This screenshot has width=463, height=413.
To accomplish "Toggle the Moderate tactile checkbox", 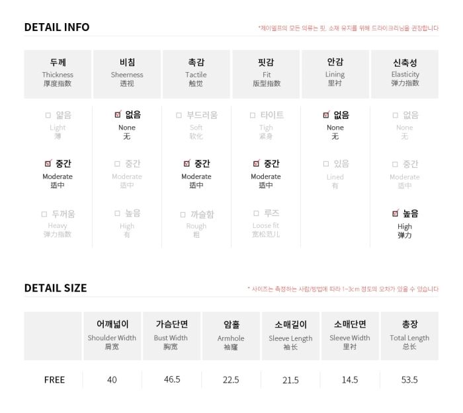I will pos(187,163).
